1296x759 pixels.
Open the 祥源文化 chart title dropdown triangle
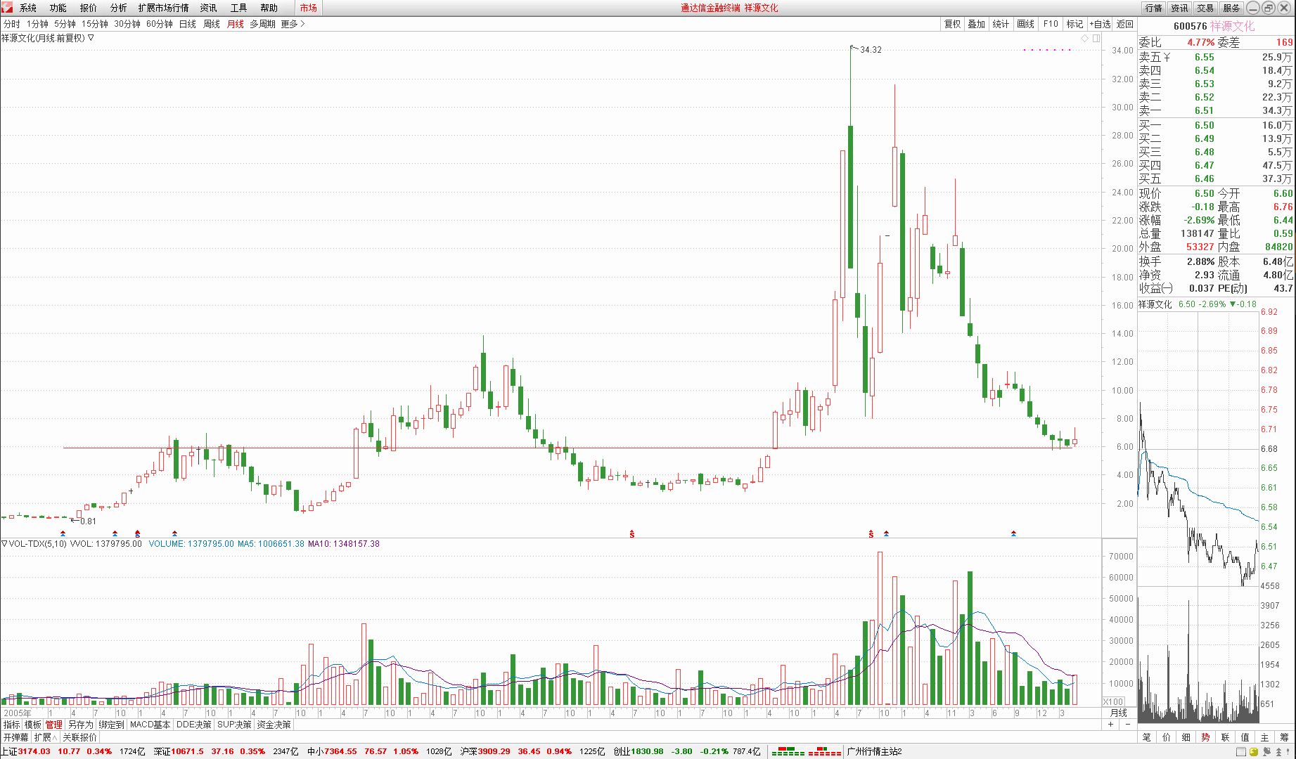click(91, 38)
